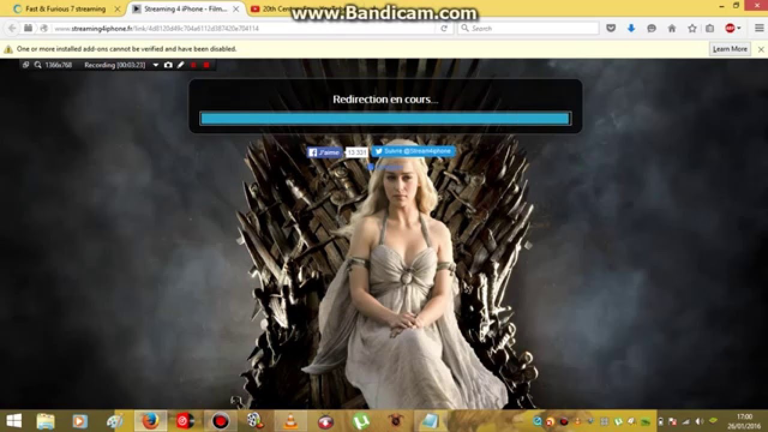Show bookmarks list icon
Image resolution: width=768 pixels, height=432 pixels.
tap(709, 28)
